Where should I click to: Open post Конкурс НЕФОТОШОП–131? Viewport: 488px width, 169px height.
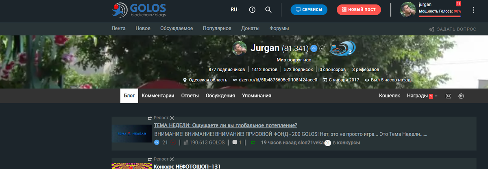187,166
